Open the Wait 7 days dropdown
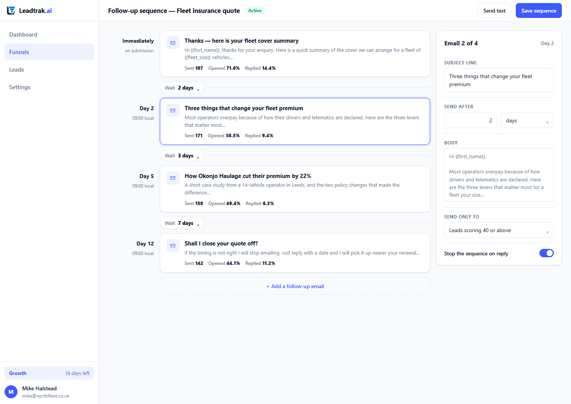571x404 pixels. point(182,223)
